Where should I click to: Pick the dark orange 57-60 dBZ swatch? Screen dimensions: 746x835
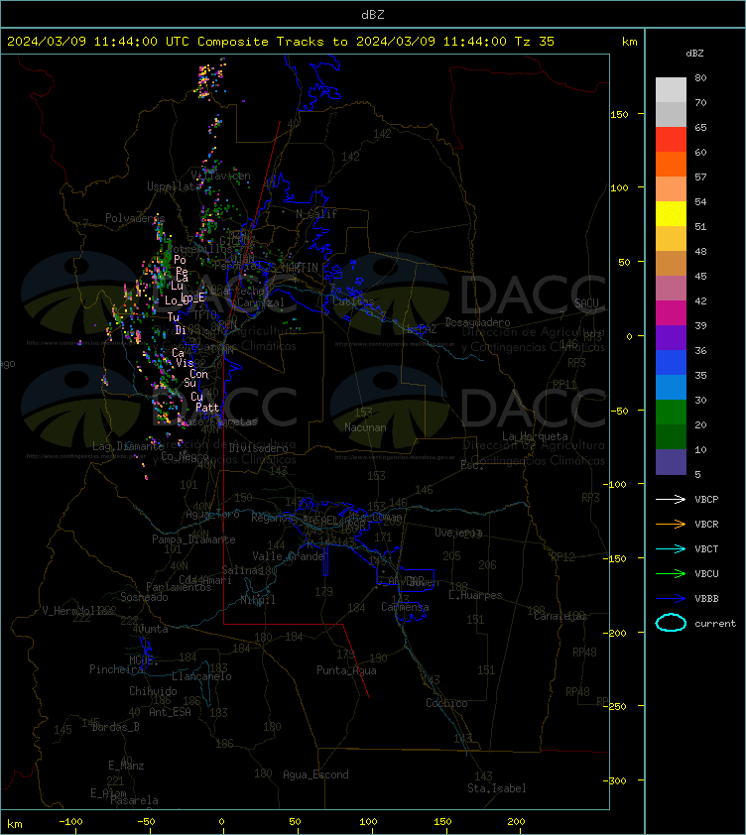point(671,164)
